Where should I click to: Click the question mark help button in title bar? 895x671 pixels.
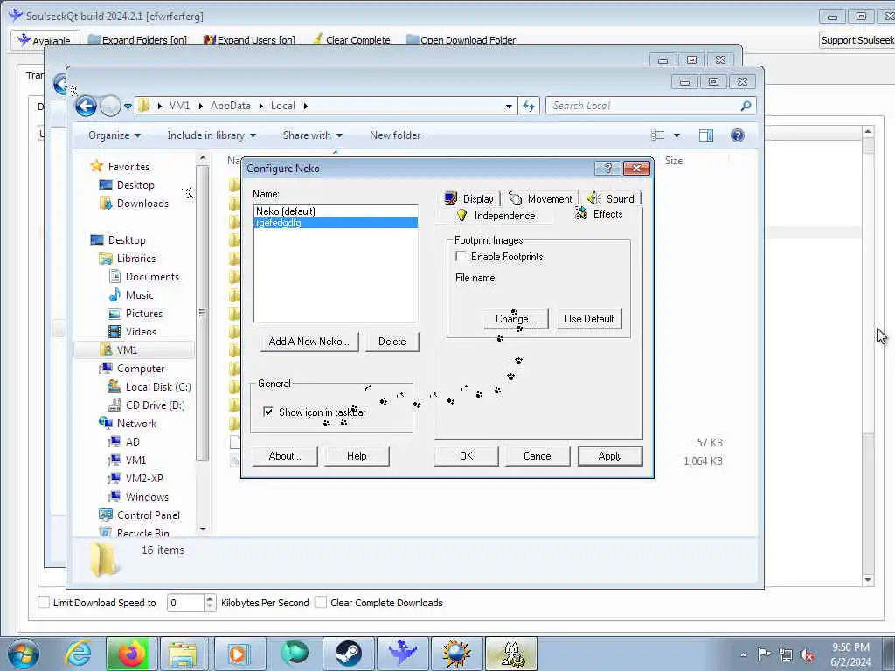[x=607, y=168]
